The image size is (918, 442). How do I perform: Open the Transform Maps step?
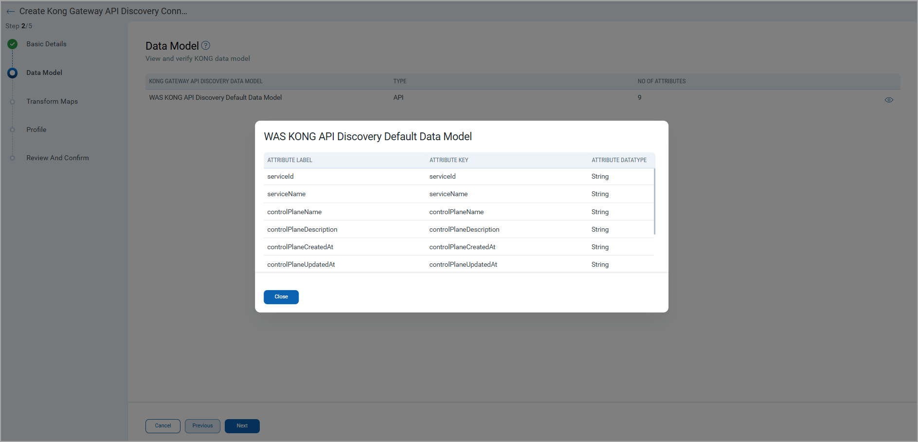[x=52, y=101]
